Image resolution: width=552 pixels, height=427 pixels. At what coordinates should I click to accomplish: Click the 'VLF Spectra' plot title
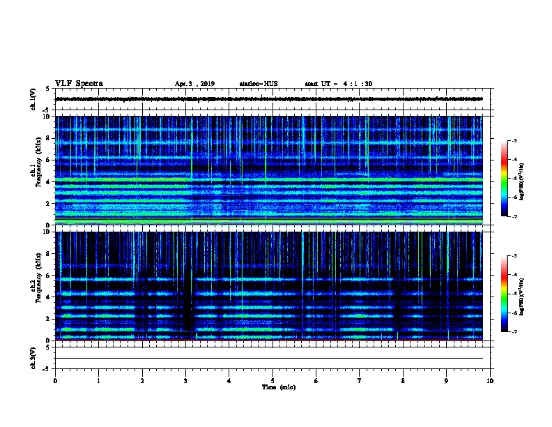(x=79, y=84)
